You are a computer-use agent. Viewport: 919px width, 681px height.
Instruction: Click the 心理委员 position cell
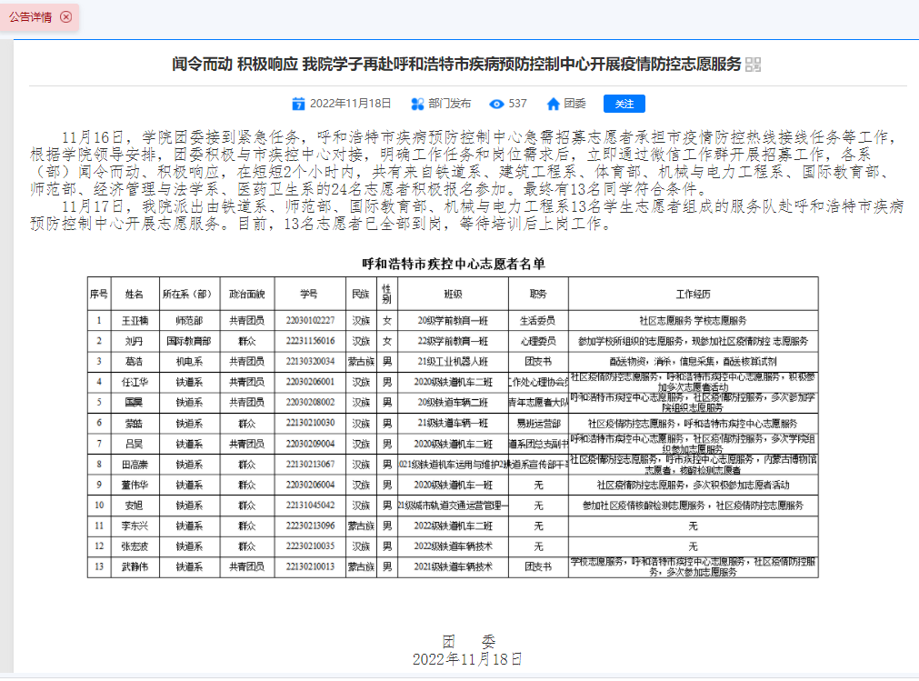538,341
